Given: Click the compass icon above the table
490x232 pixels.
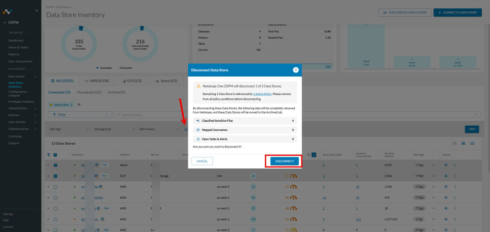Looking at the screenshot, I should (455, 143).
